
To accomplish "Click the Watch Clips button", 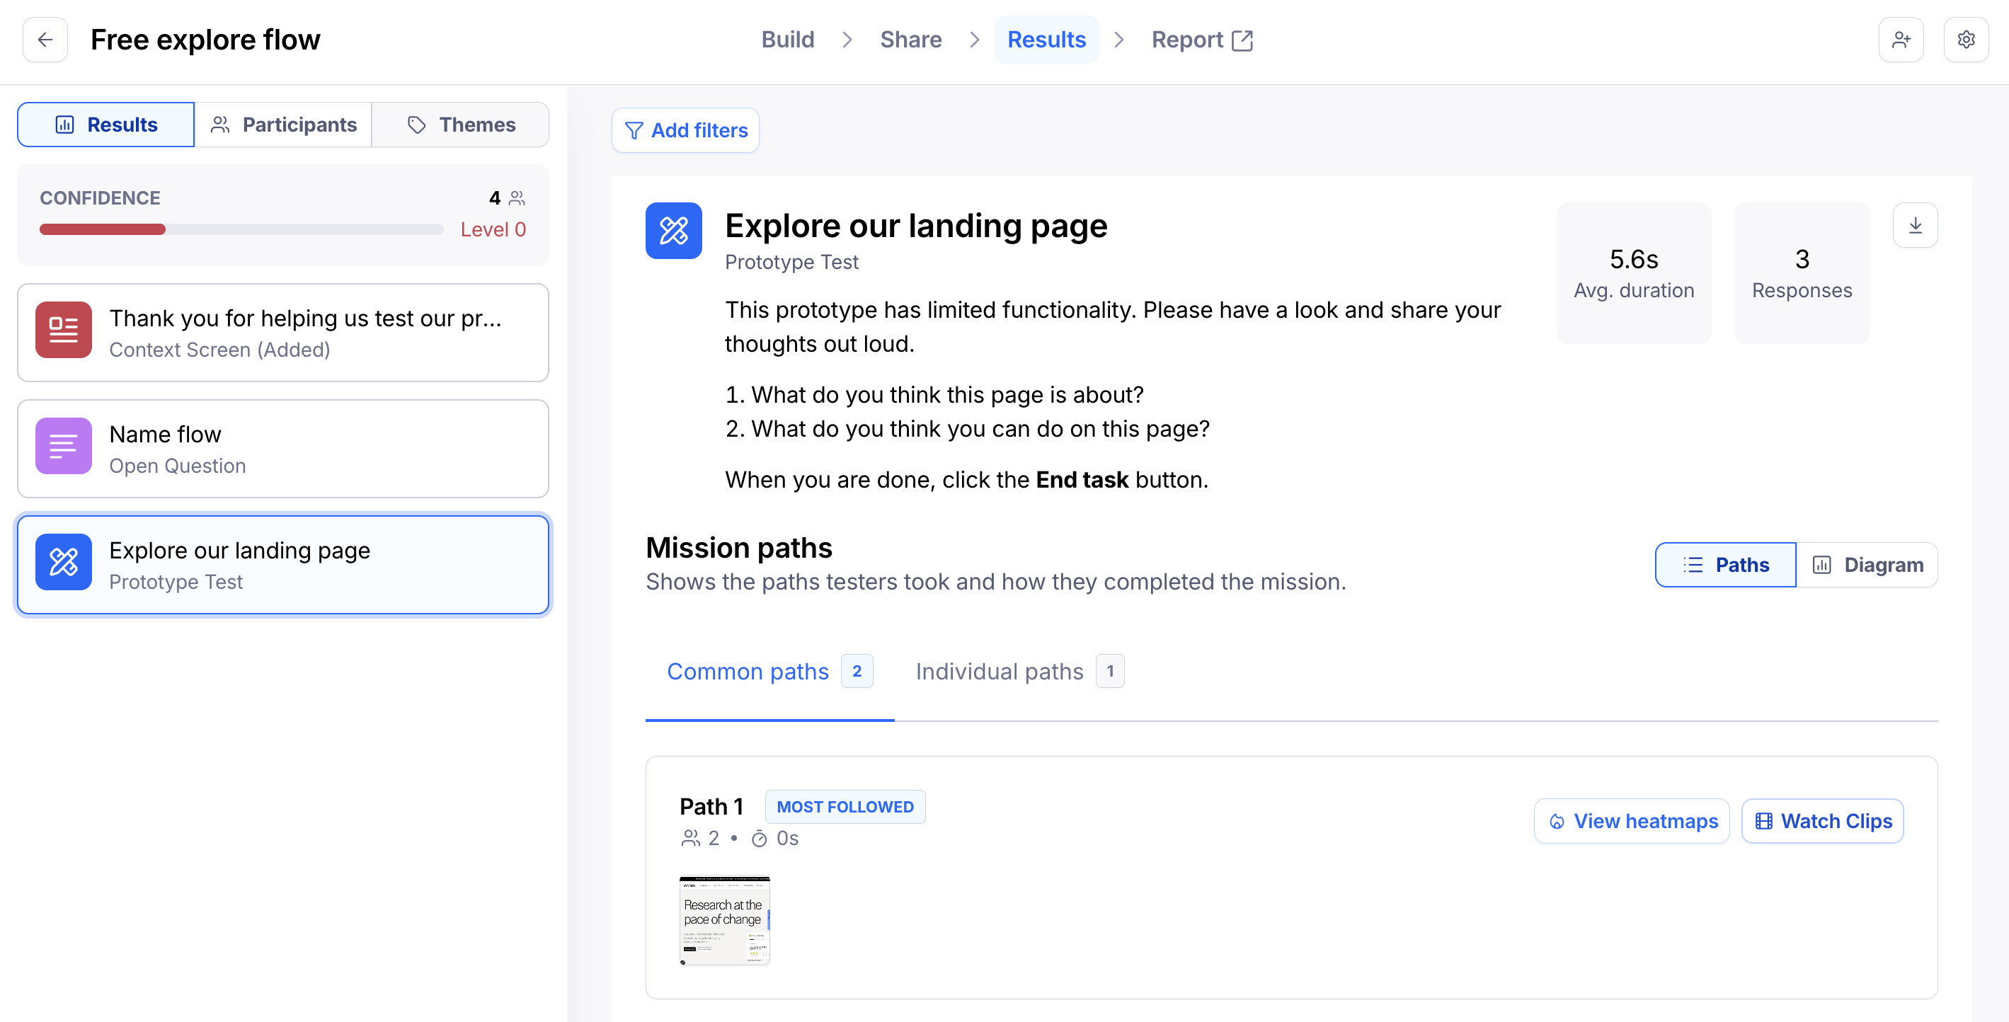I will (1823, 822).
